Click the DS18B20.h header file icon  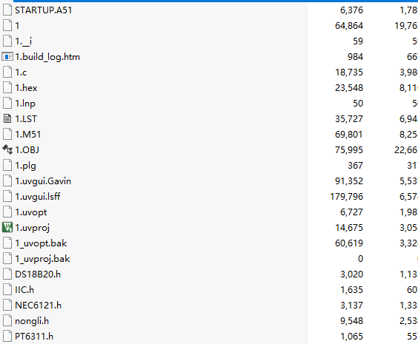coord(7,274)
